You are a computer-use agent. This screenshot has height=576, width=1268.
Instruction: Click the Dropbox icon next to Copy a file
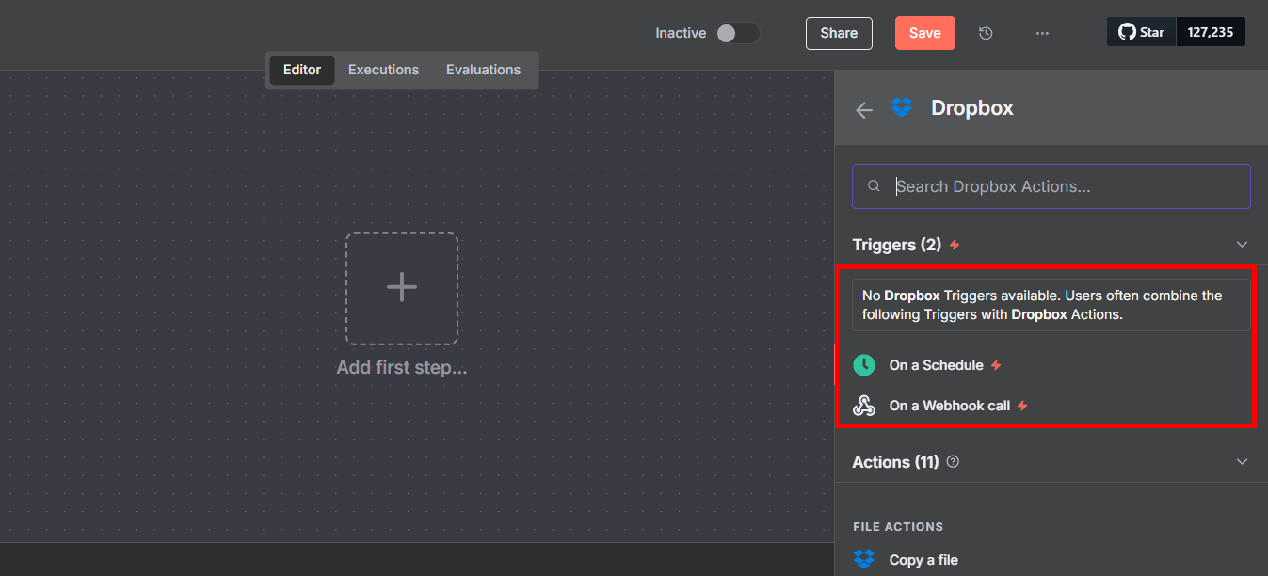[864, 559]
